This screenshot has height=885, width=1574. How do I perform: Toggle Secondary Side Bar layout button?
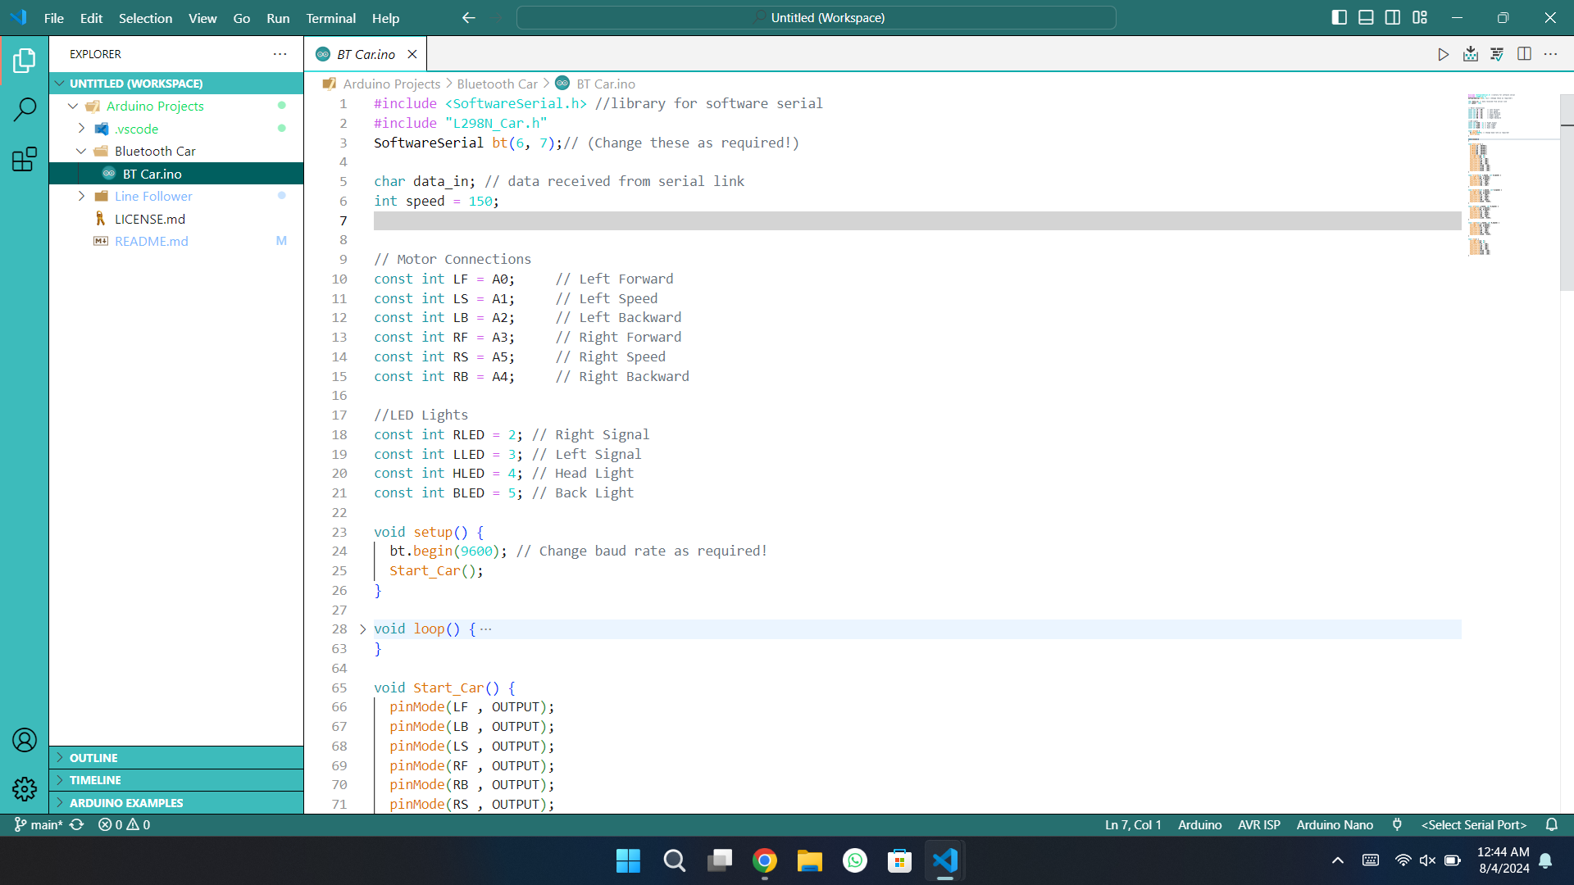tap(1393, 17)
